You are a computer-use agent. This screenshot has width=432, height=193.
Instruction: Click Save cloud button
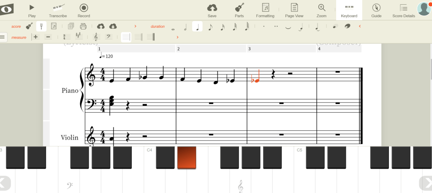pyautogui.click(x=212, y=10)
